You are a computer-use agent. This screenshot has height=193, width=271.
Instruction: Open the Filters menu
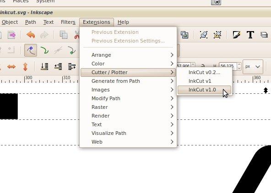68,22
